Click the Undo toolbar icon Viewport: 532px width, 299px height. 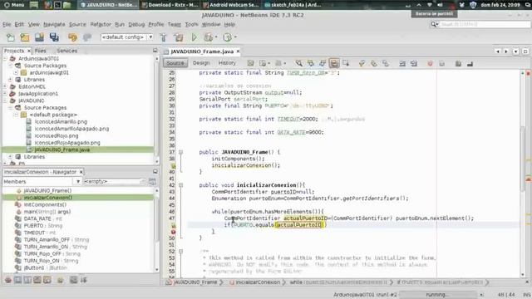point(72,37)
